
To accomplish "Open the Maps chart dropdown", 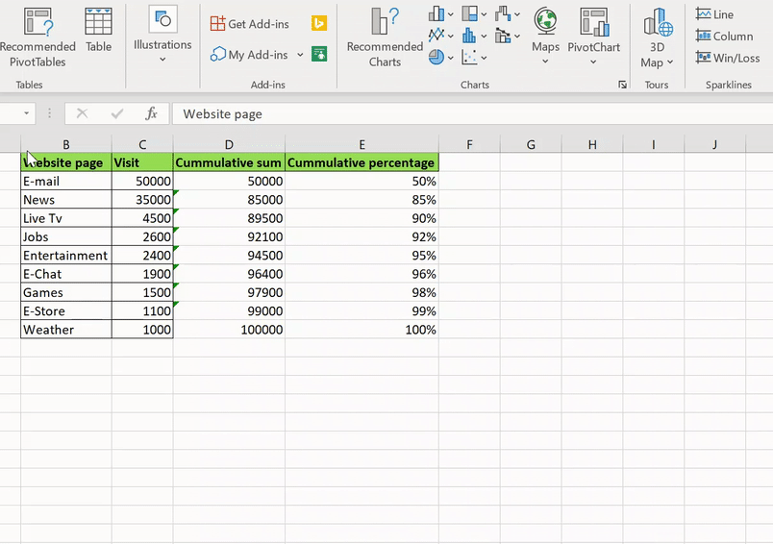I will click(545, 62).
